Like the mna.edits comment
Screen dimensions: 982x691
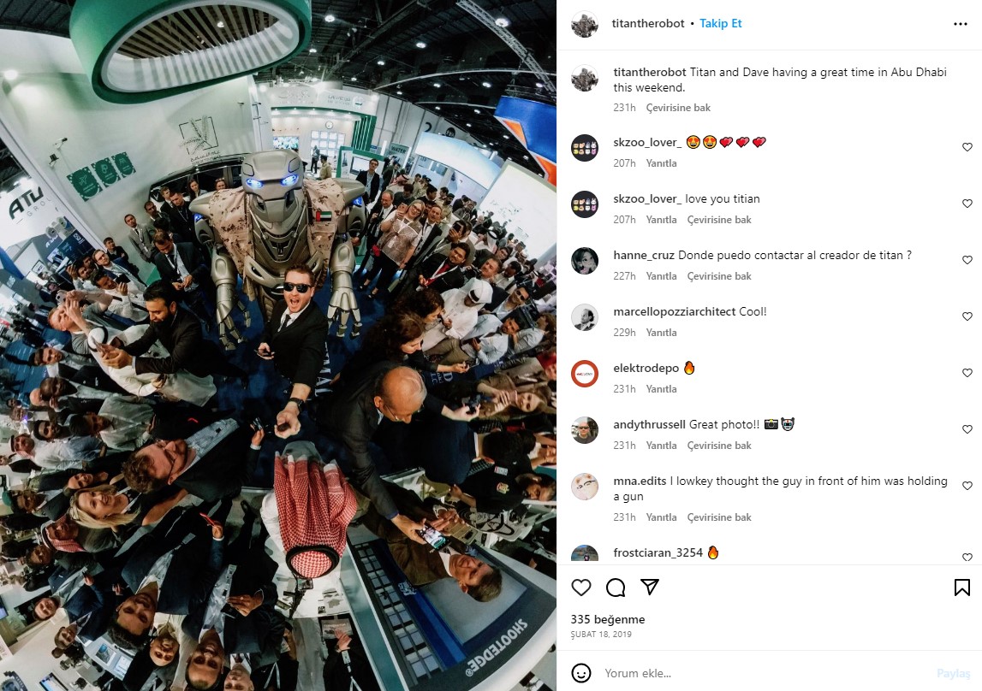coord(967,485)
